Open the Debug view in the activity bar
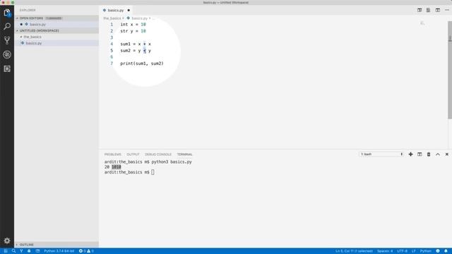Screen dimensions: 452x254 point(7,54)
